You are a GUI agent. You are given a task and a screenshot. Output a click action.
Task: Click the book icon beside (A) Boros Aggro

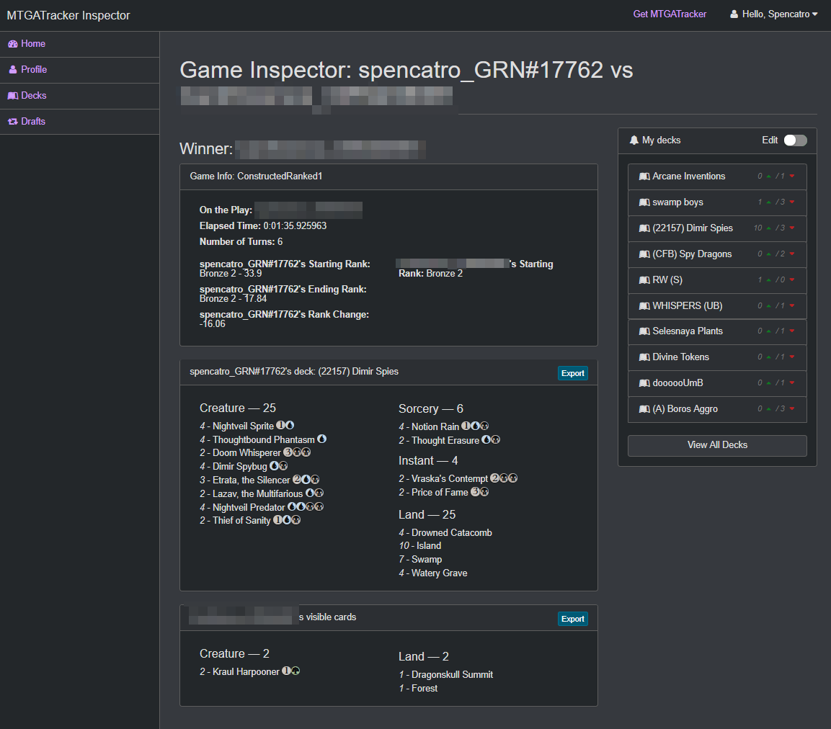644,410
